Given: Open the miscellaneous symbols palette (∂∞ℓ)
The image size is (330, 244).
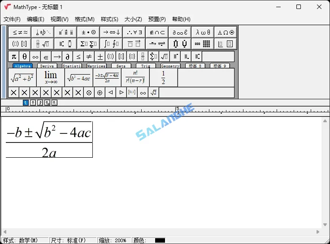Looking at the screenshot, I should pyautogui.click(x=180, y=32).
